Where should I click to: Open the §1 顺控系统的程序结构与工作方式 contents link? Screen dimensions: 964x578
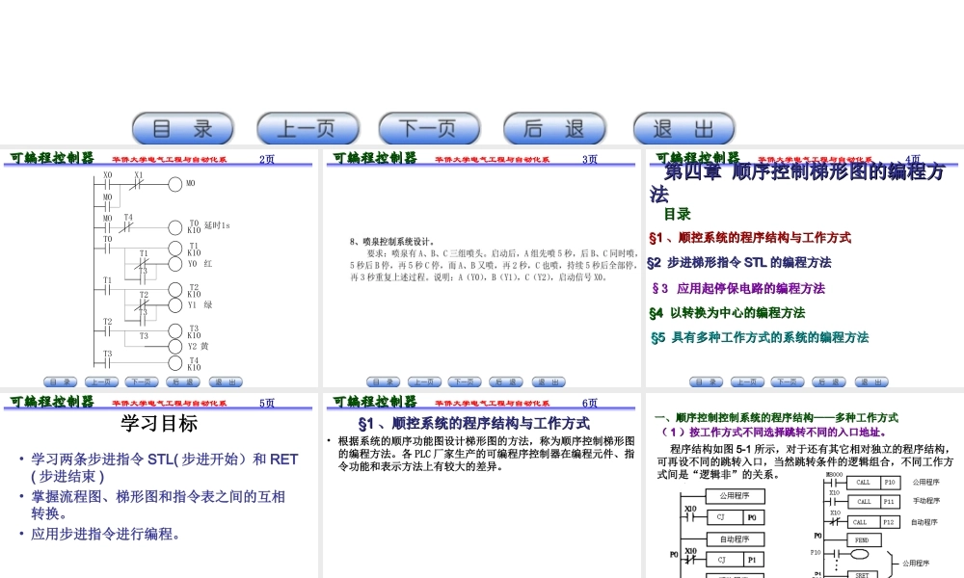pos(749,238)
